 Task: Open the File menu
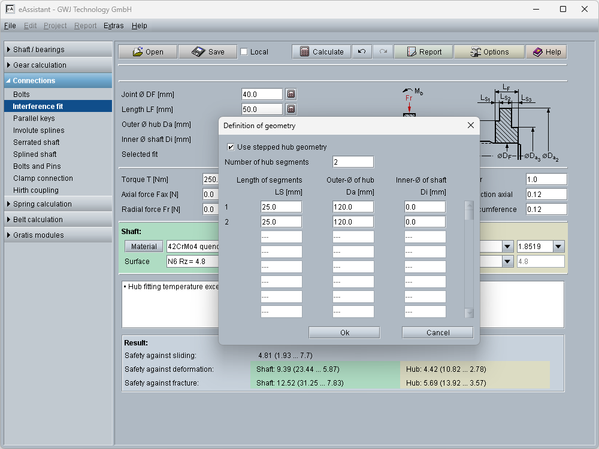pos(10,26)
